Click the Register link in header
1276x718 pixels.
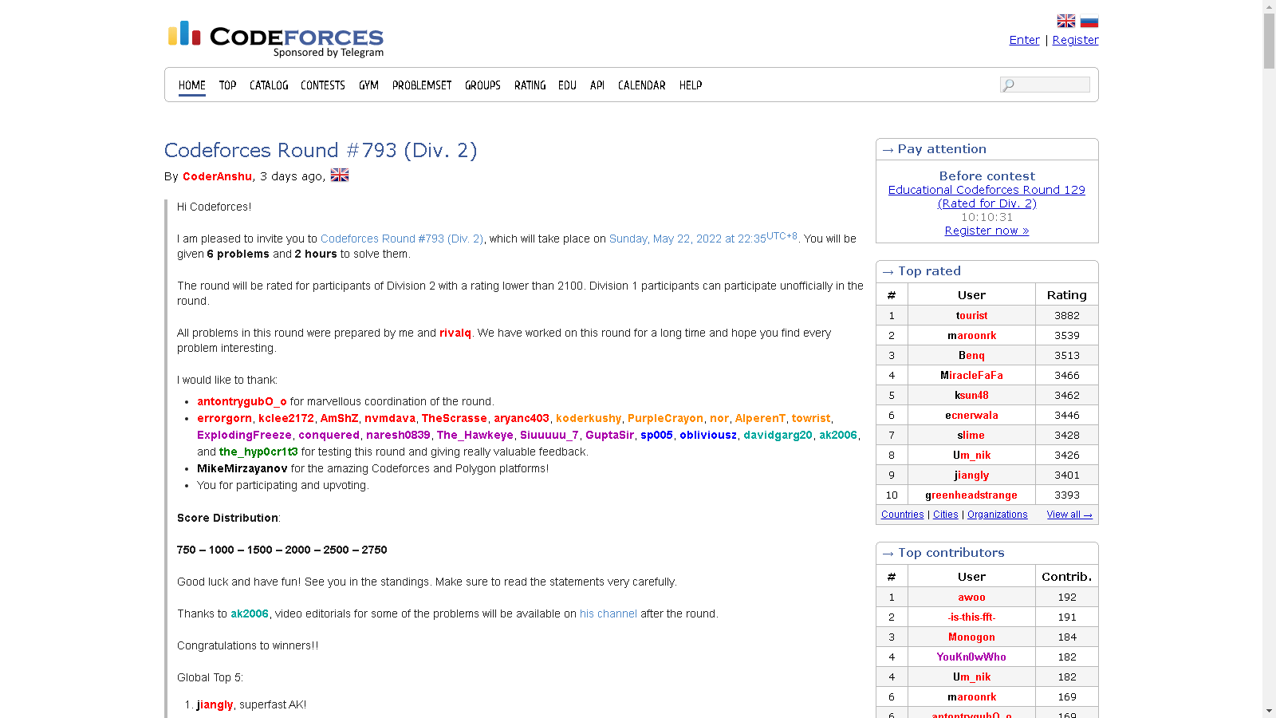click(1075, 40)
